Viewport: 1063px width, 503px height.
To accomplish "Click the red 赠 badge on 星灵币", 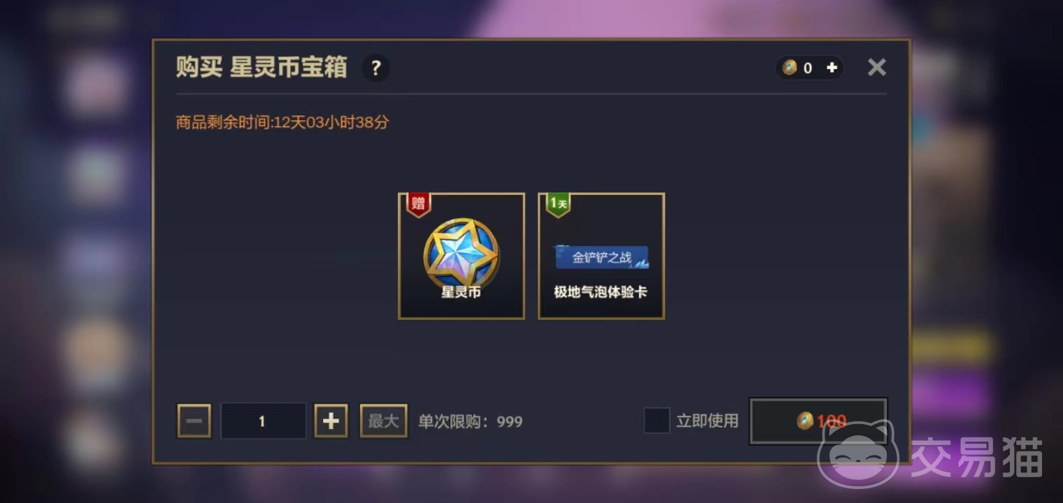I will click(x=418, y=205).
